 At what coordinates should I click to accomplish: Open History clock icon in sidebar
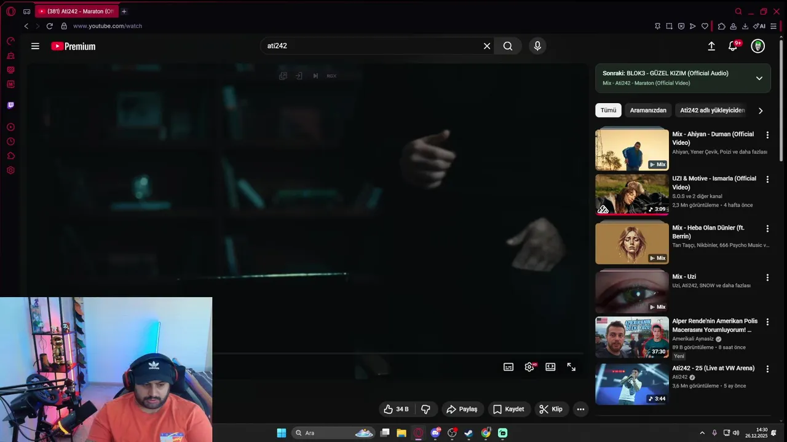(10, 141)
